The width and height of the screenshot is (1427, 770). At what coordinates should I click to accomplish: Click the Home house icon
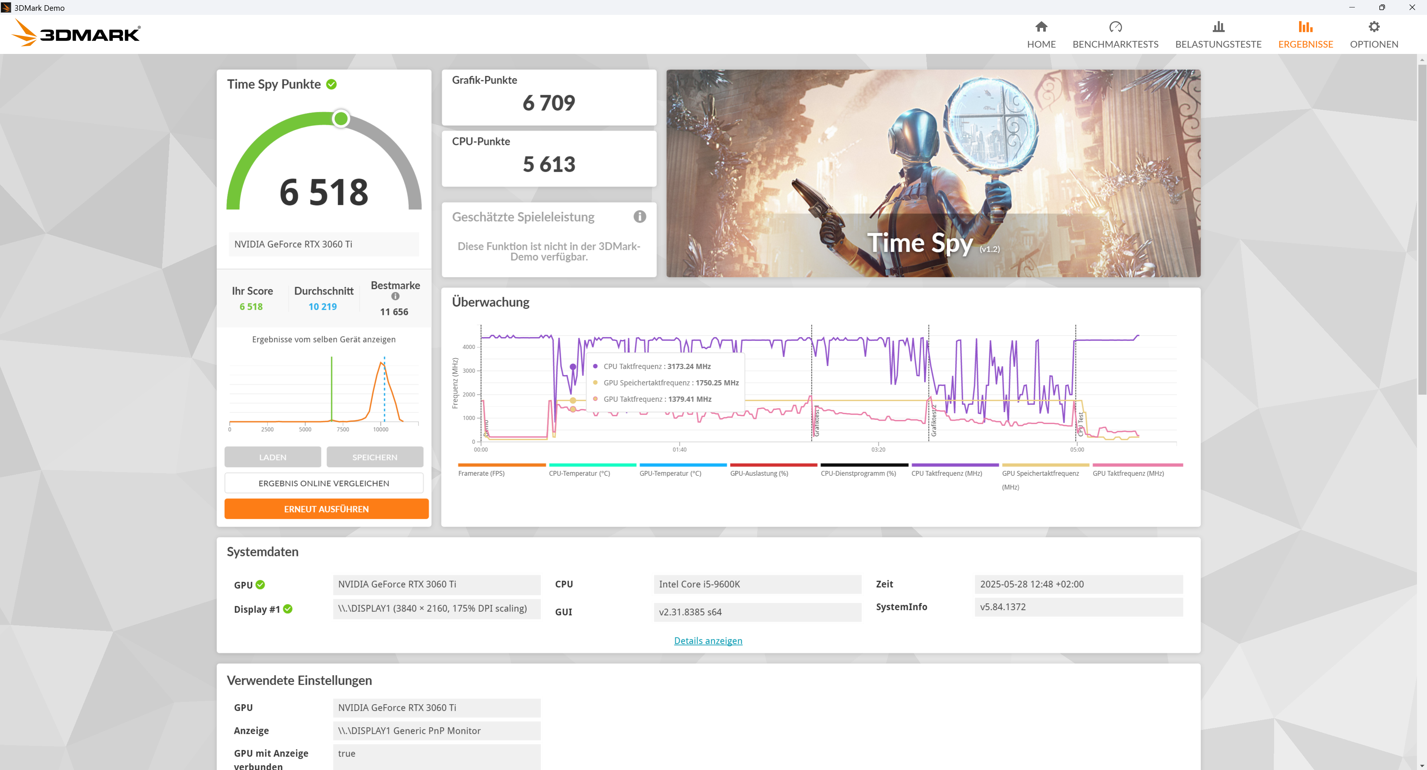coord(1041,26)
